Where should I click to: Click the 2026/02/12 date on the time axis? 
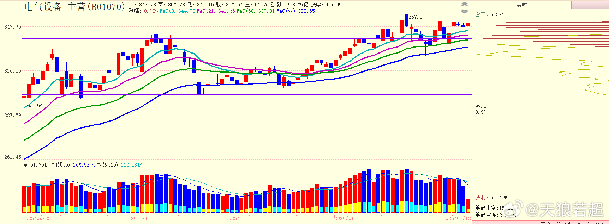457,218
